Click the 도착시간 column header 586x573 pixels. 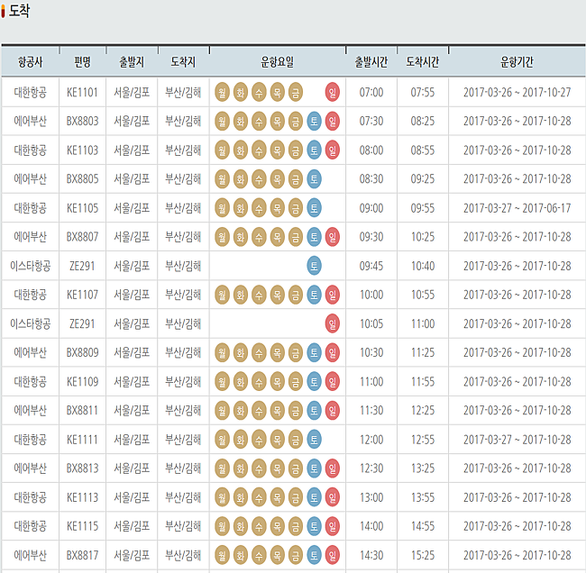tap(423, 62)
